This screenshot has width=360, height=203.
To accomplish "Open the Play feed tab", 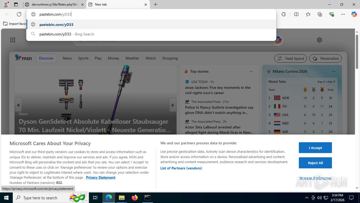I will coord(98,58).
